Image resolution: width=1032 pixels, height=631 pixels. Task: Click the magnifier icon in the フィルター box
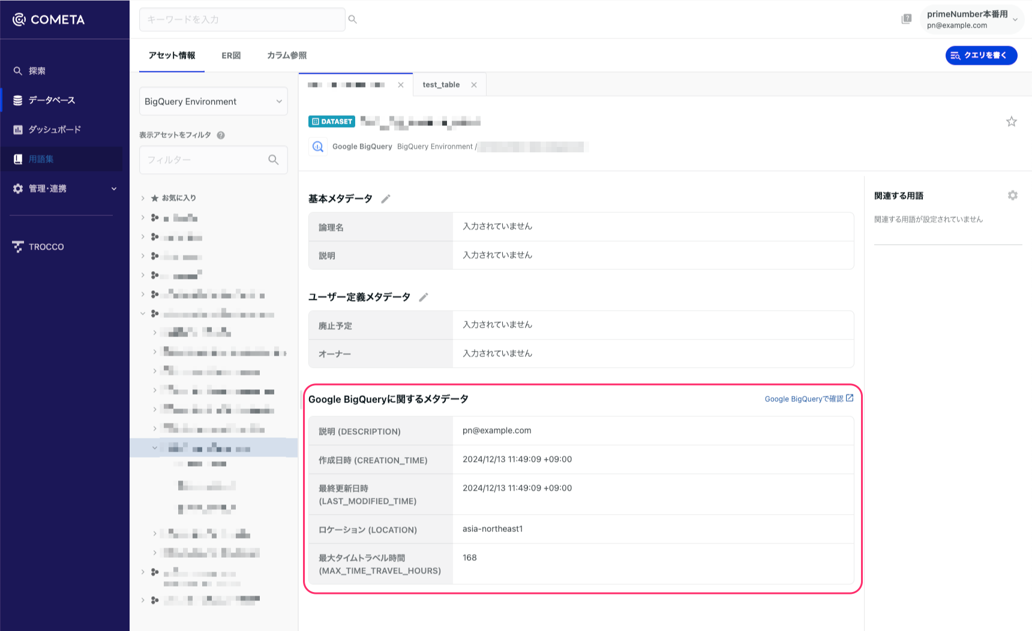click(274, 160)
